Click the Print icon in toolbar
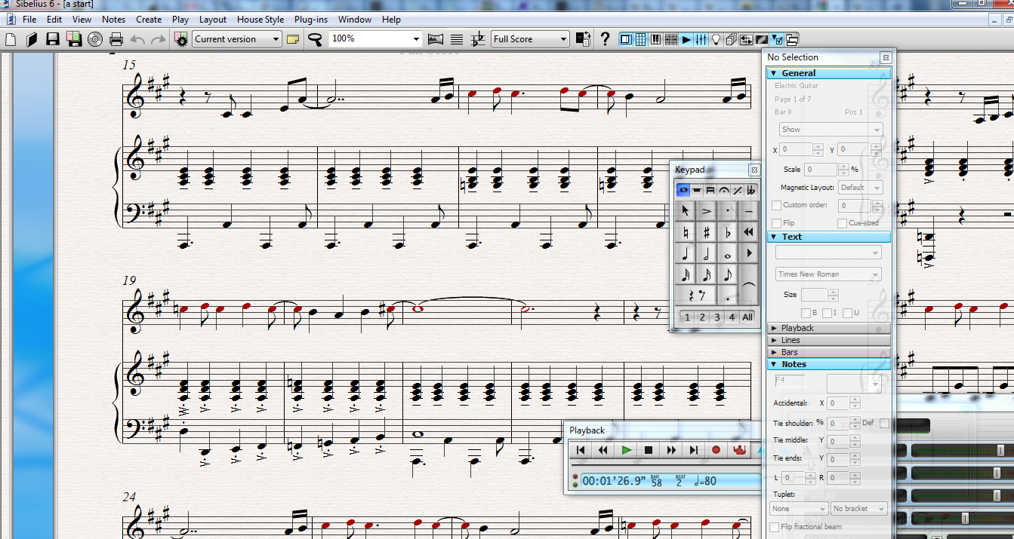The width and height of the screenshot is (1014, 539). tap(116, 39)
